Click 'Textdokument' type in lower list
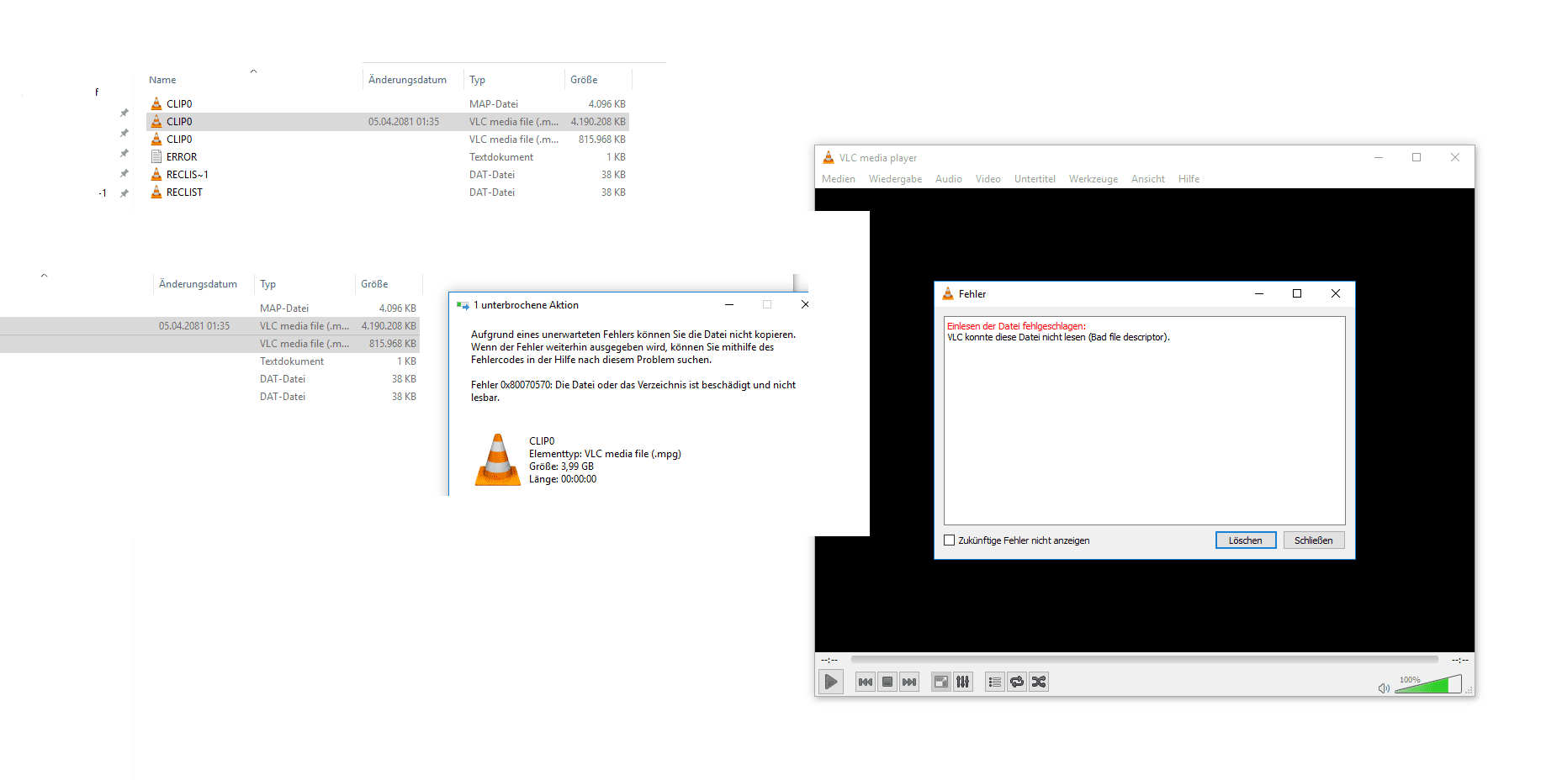This screenshot has width=1541, height=780. [292, 361]
